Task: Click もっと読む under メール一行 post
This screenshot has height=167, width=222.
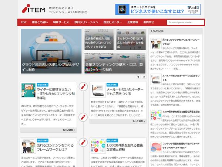Action: pyautogui.click(x=139, y=121)
